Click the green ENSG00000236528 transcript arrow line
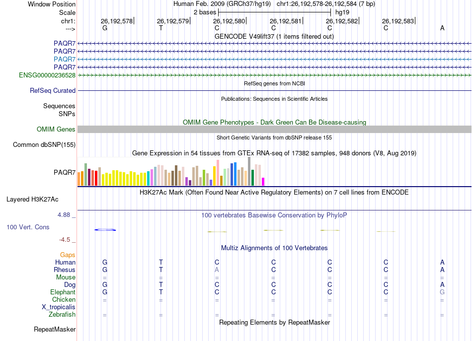This screenshot has width=472, height=341. tap(275, 75)
